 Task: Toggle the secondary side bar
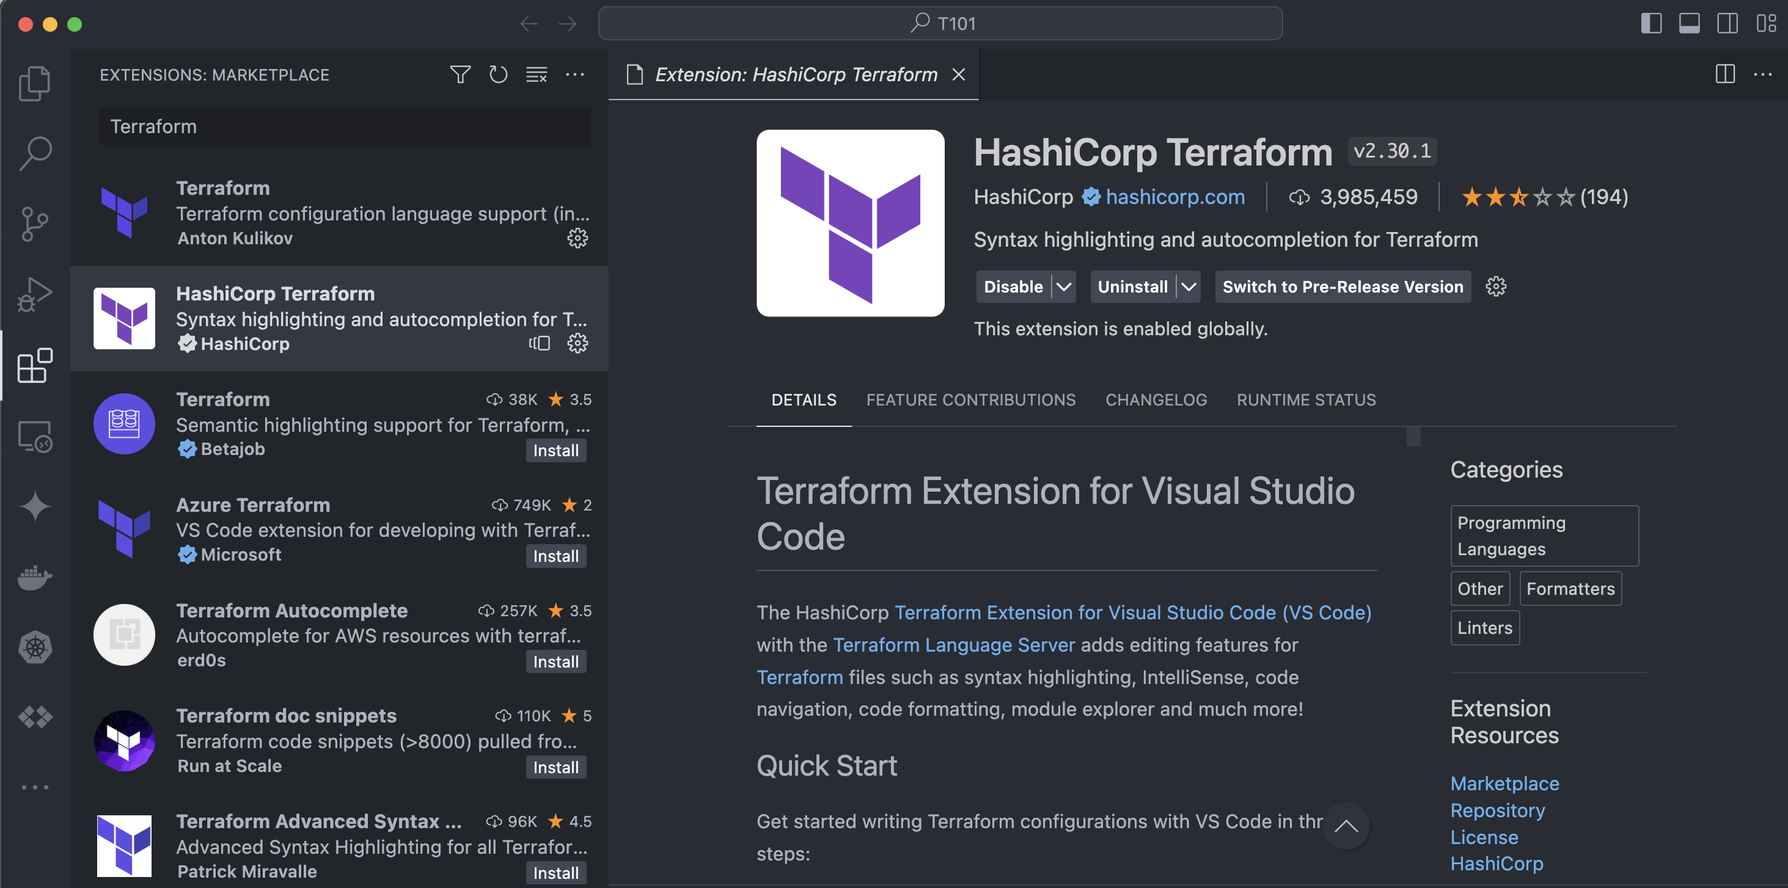1727,24
